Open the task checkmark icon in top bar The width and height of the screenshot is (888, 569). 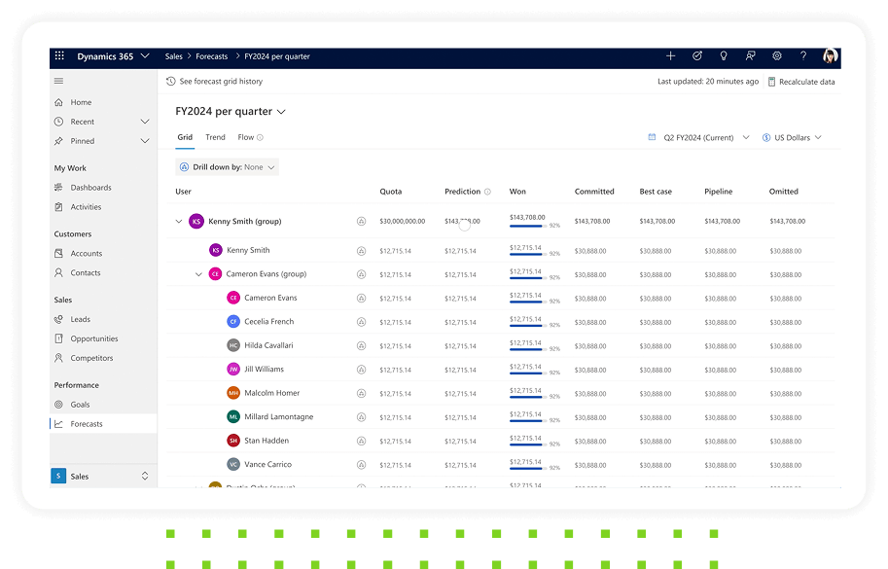697,56
